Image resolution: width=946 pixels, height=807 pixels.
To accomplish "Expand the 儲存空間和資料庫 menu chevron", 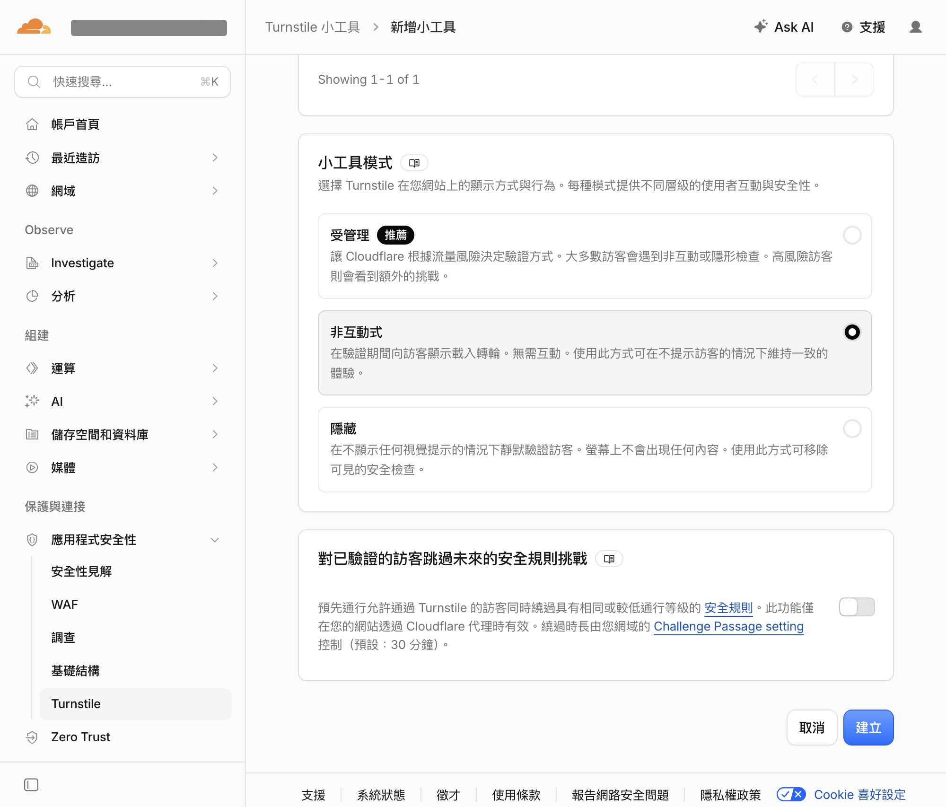I will pyautogui.click(x=215, y=434).
